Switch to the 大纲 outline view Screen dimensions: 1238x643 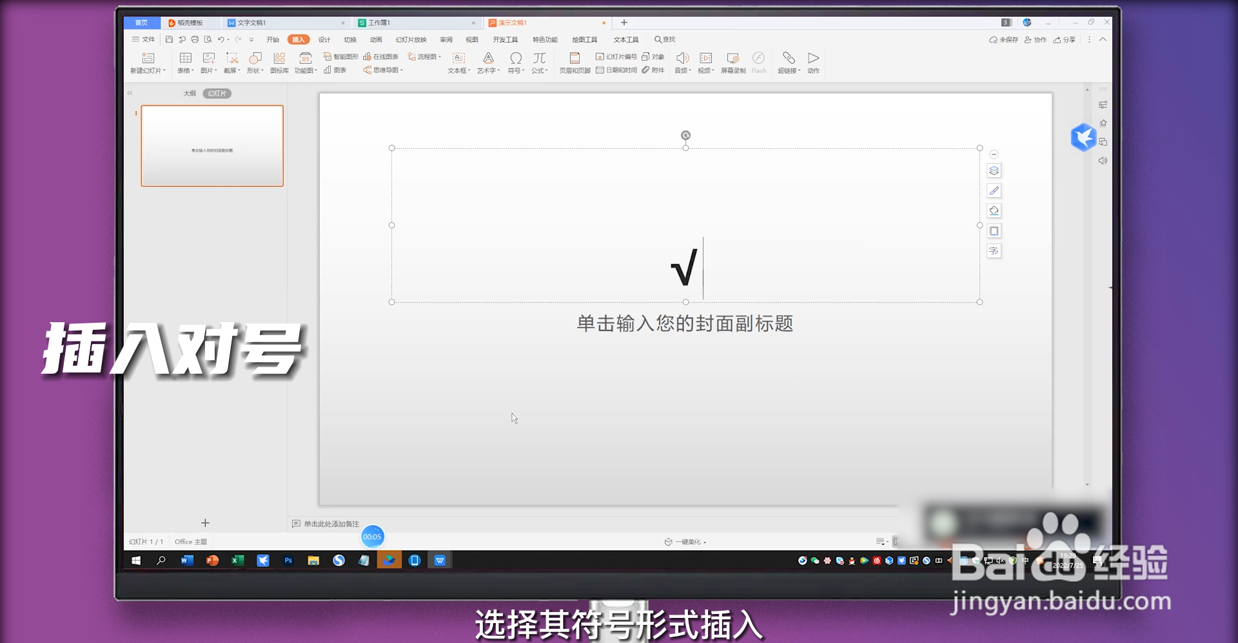189,93
